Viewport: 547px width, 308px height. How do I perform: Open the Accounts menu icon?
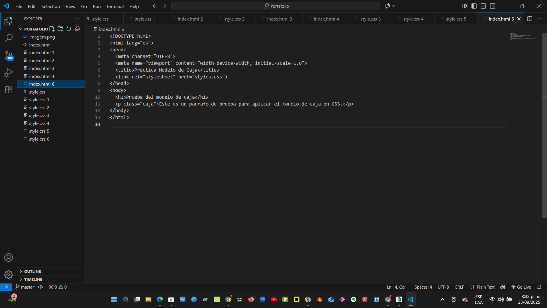pos(9,258)
